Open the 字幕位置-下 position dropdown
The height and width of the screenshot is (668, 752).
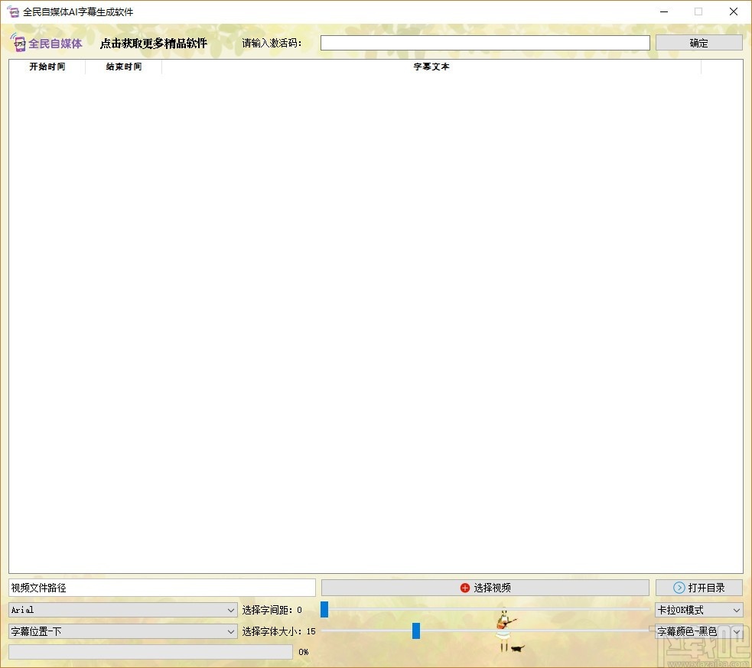point(231,631)
